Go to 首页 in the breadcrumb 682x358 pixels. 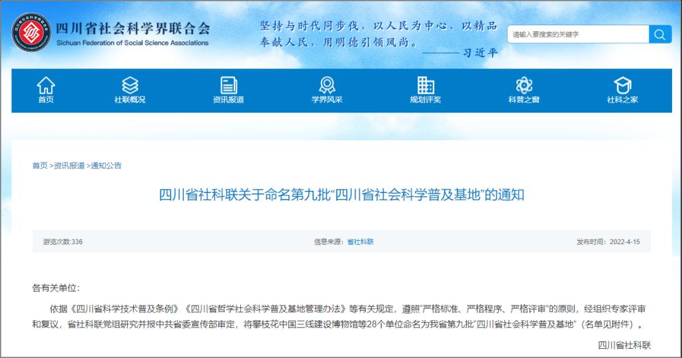coord(40,166)
